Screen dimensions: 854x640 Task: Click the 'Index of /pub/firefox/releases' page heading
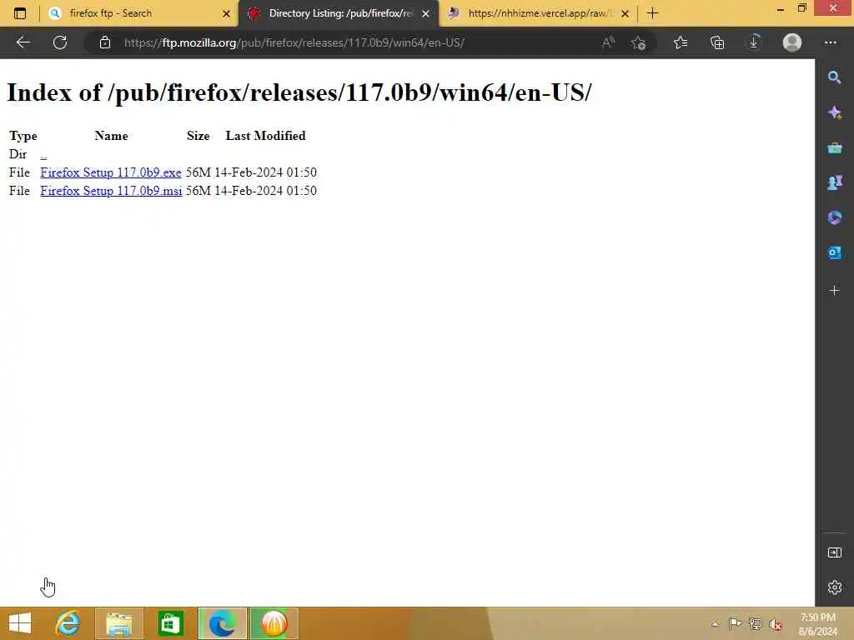(299, 92)
